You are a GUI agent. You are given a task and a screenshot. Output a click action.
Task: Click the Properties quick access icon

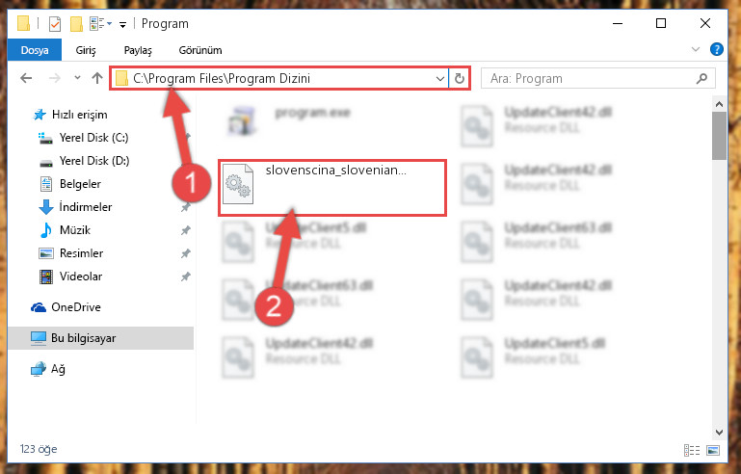(x=55, y=24)
